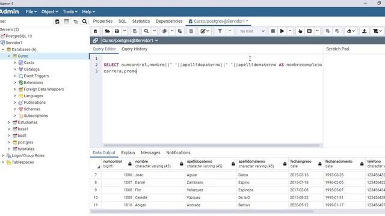The image size is (385, 216).
Task: Select the postgres database in tree
Action: click(x=25, y=142)
